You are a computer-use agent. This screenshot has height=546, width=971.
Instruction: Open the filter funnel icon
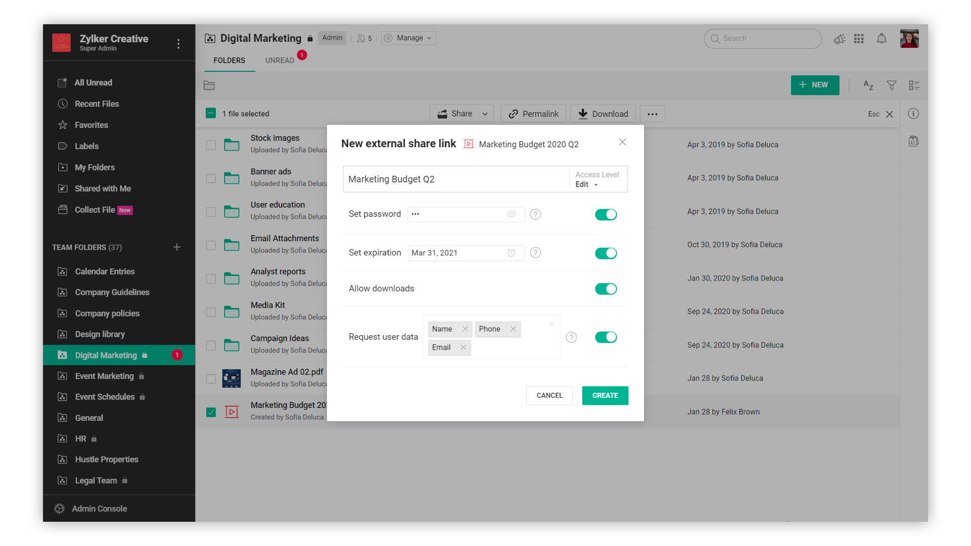(x=892, y=85)
